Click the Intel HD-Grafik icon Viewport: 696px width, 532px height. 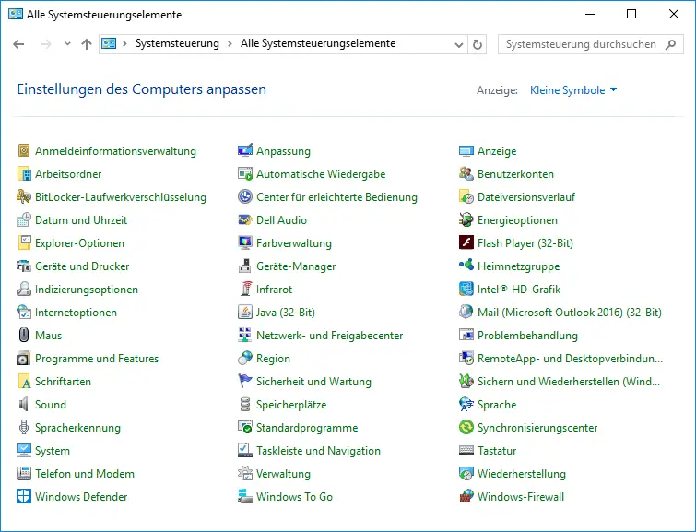(466, 290)
